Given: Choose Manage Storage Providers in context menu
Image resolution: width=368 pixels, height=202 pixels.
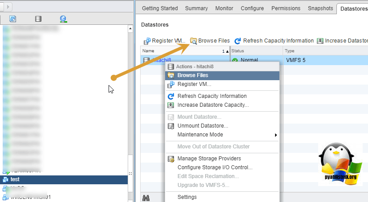Looking at the screenshot, I should 209,159.
